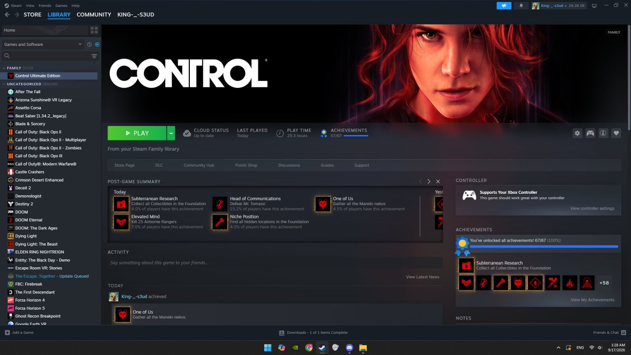Open the megaphone announcements button
Viewport: 631px width, 355px height.
coord(504,5)
